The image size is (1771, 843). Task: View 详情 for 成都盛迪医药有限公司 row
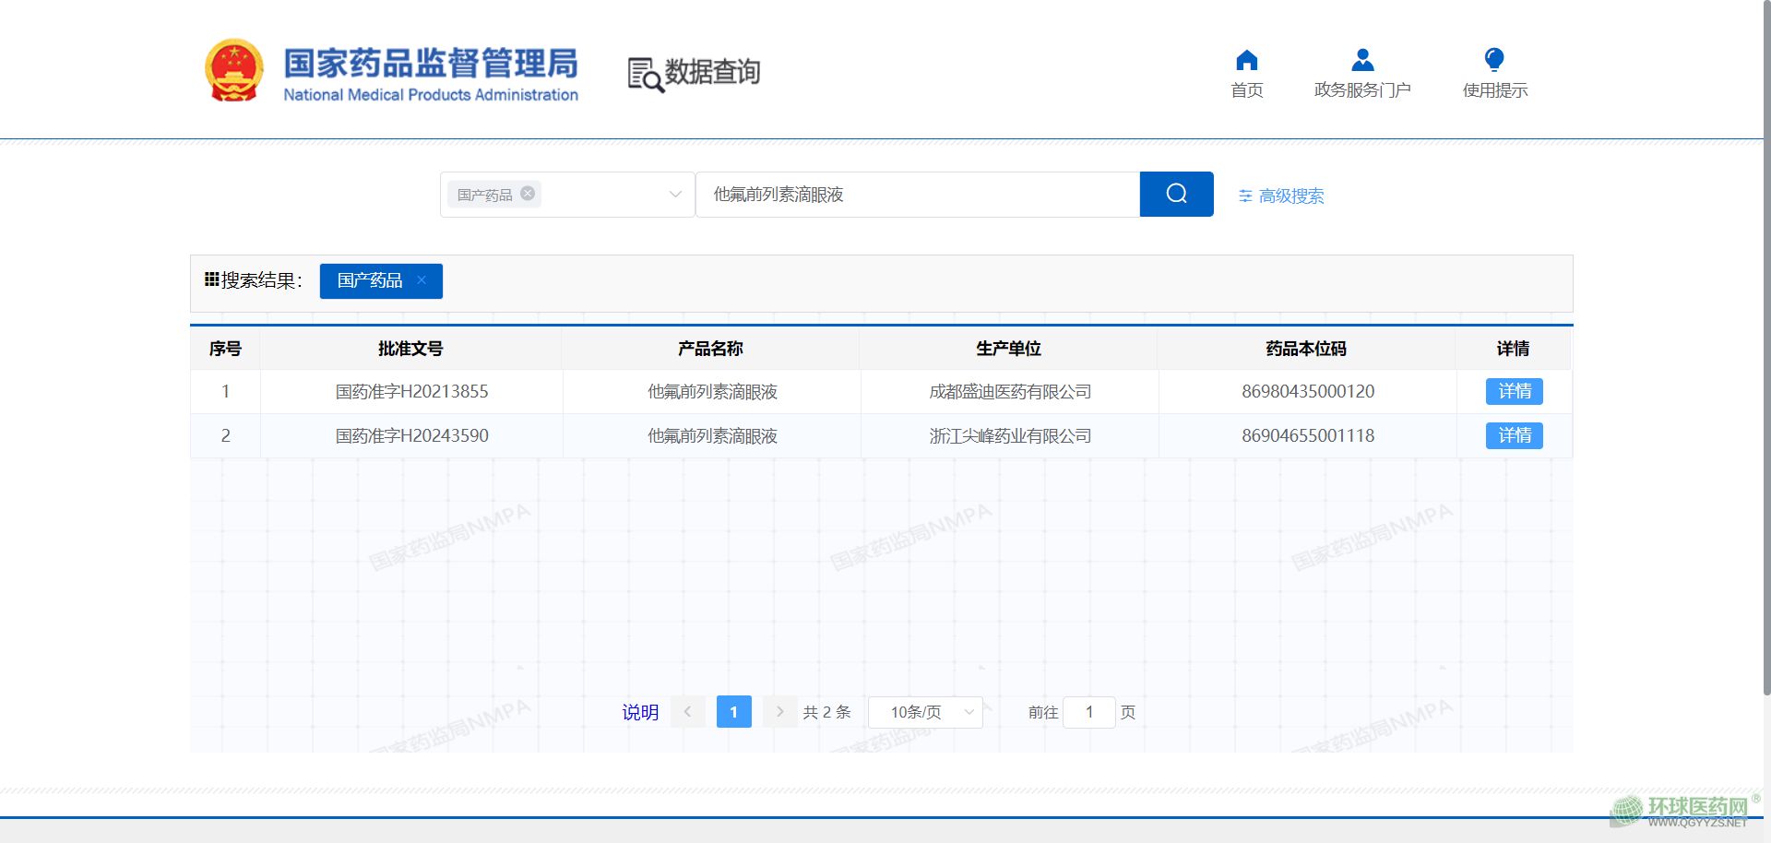pos(1514,392)
